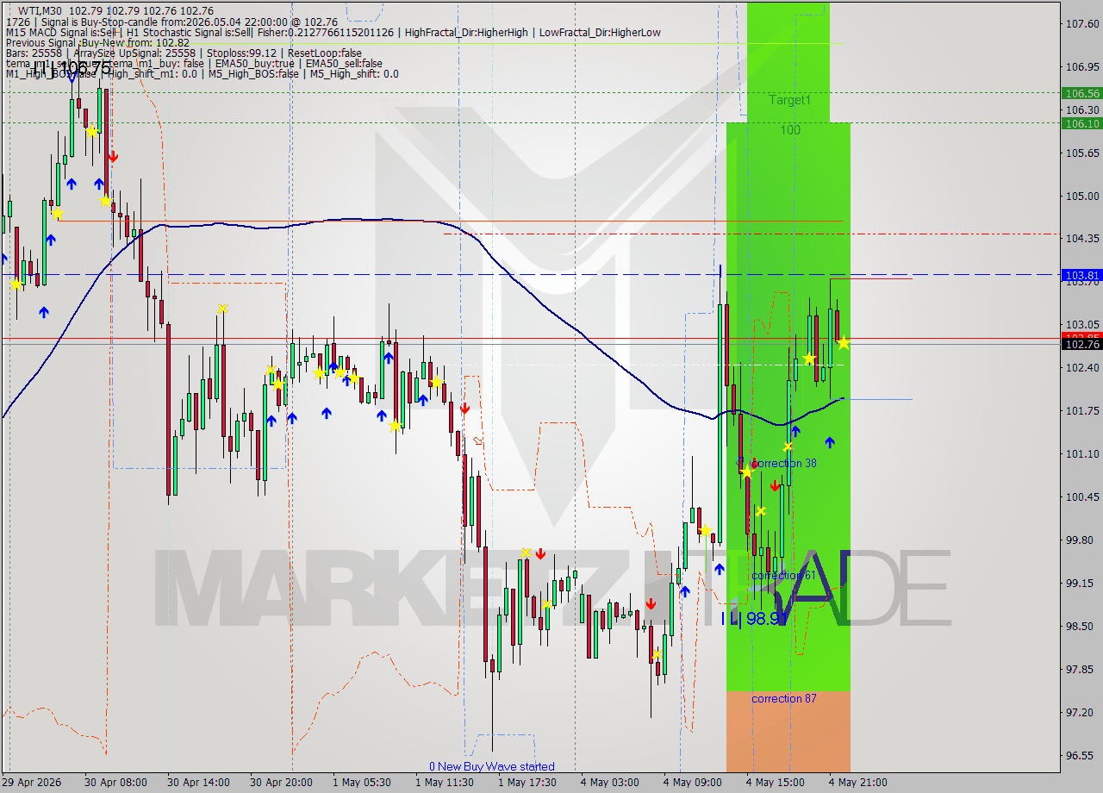Select the 'Bars: 25558' status line
The image size is (1103, 793).
183,53
